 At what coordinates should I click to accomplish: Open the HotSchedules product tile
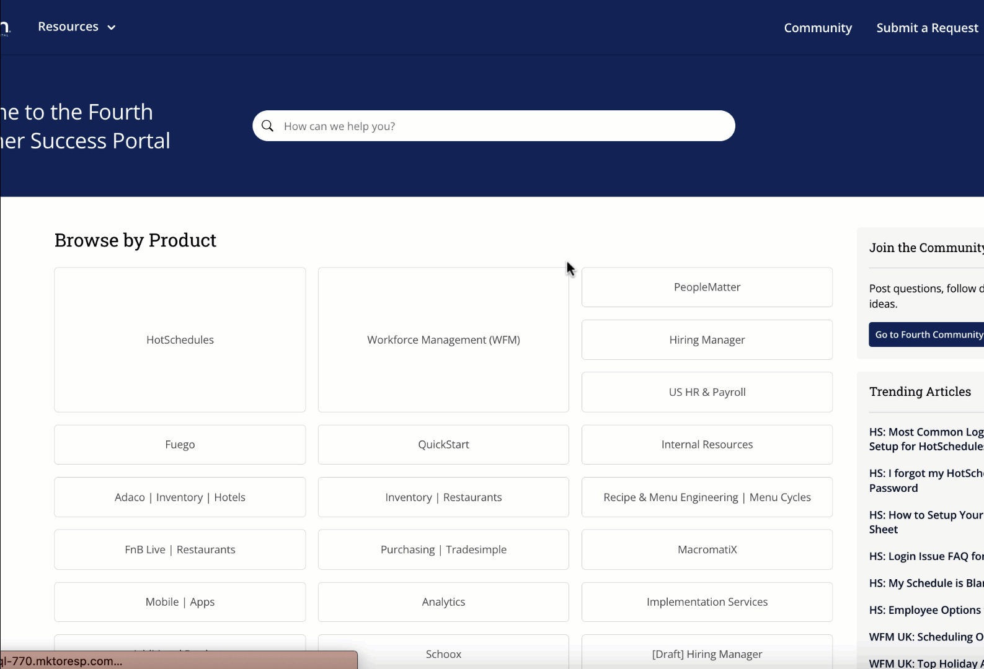point(180,339)
